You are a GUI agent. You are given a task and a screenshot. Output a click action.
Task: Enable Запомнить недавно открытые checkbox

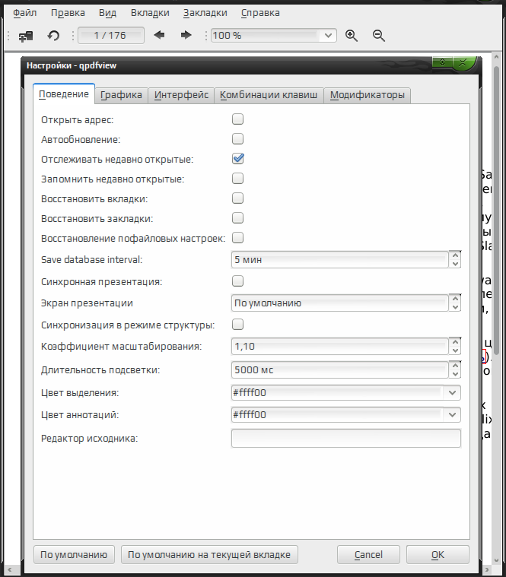pos(238,179)
